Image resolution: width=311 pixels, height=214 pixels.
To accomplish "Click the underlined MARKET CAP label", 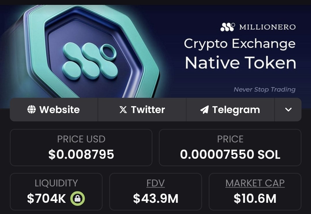I will click(x=255, y=183).
